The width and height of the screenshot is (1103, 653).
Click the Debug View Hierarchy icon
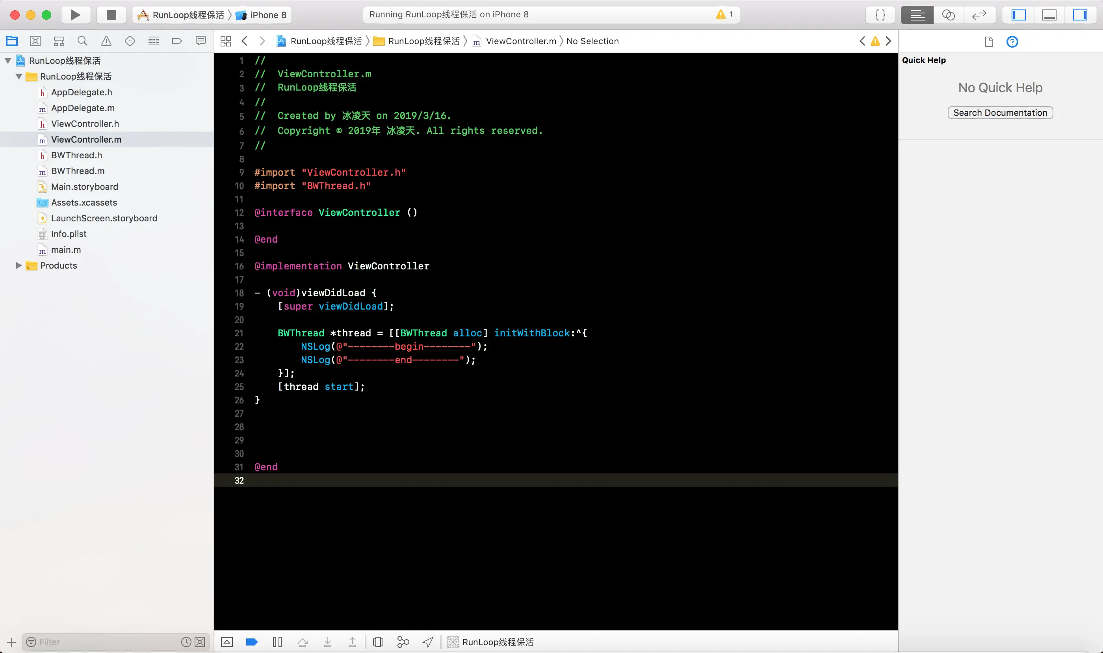point(378,642)
